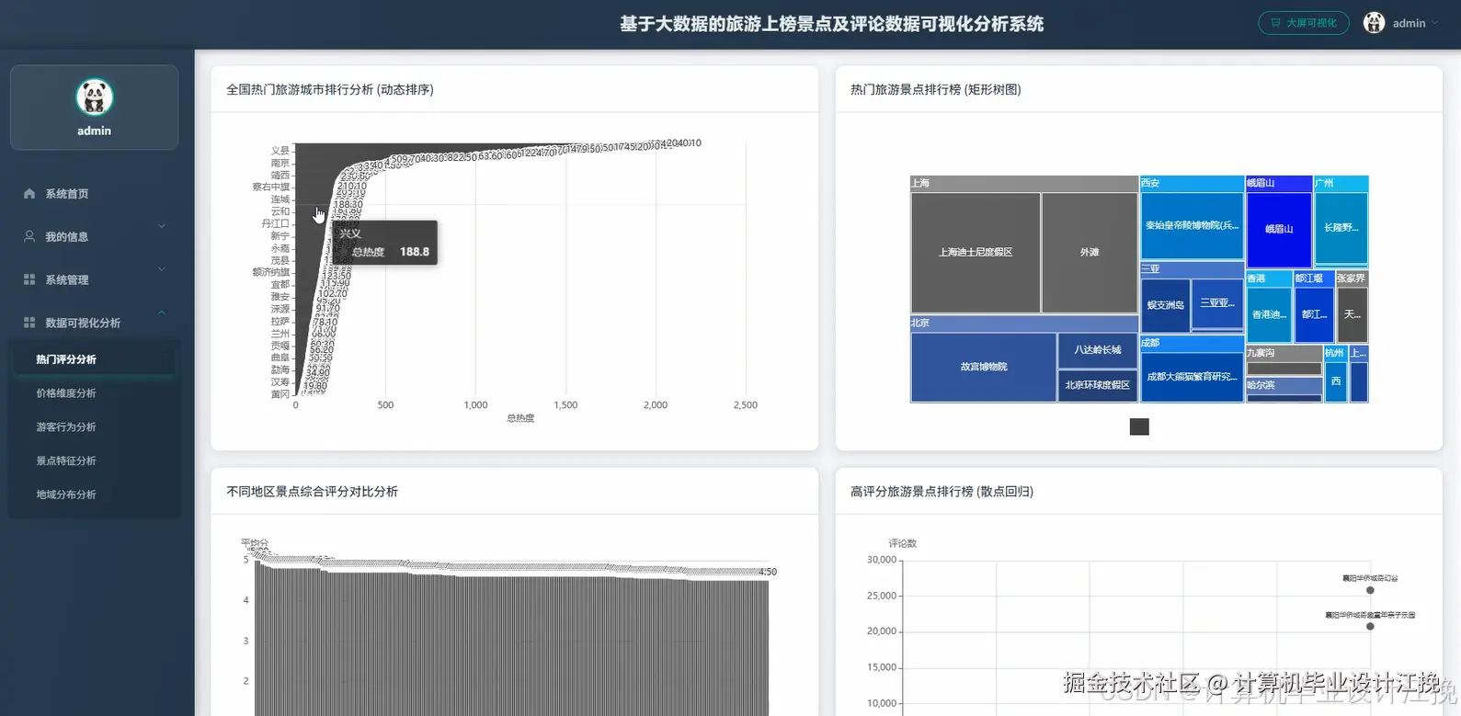The width and height of the screenshot is (1461, 716).
Task: Open the 大屏可视化 button
Action: (x=1303, y=23)
